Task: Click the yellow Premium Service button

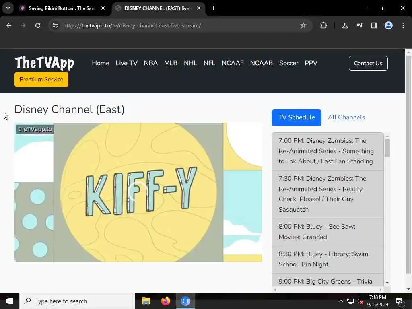Action: click(x=41, y=79)
